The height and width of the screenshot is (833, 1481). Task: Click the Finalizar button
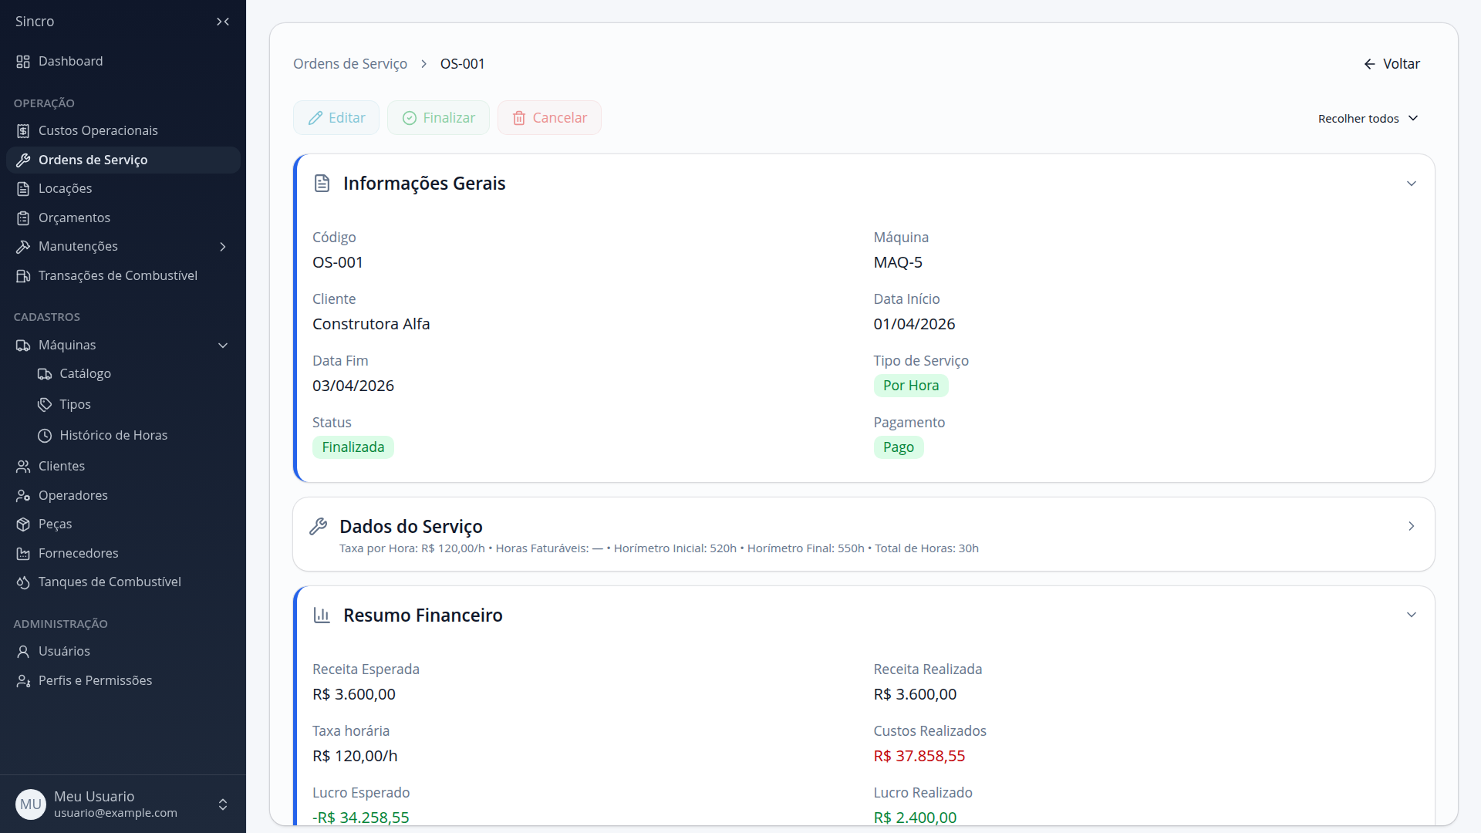(x=438, y=118)
